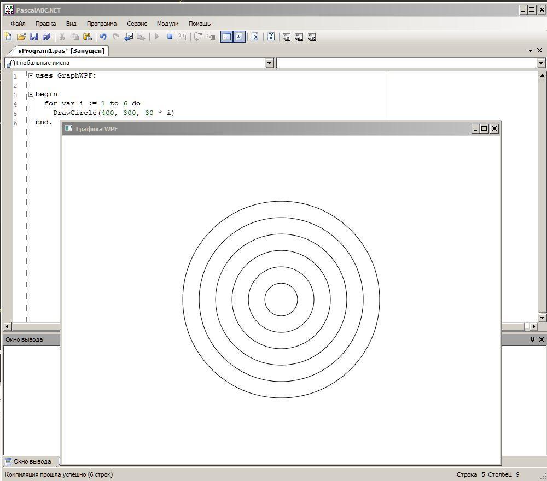Click the editor scroll left arrow
This screenshot has height=481, width=547.
click(x=7, y=327)
